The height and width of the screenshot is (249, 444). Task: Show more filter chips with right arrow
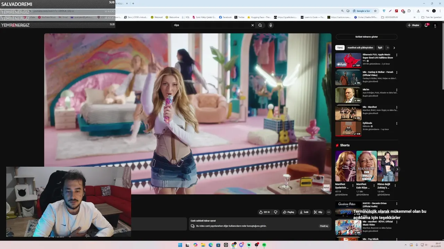click(394, 48)
